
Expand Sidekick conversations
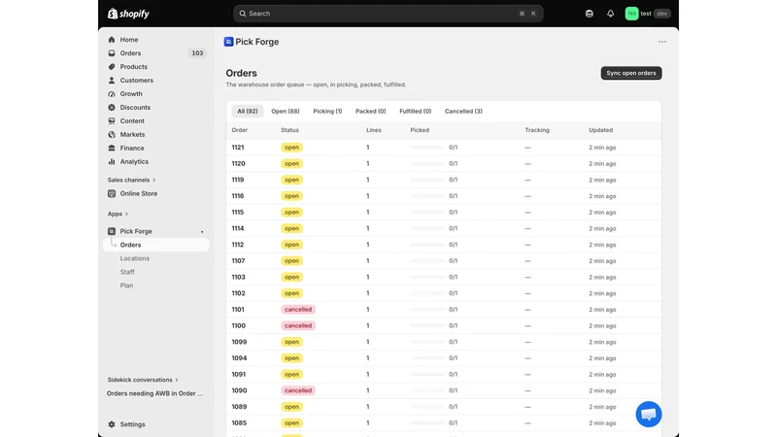[x=143, y=380]
